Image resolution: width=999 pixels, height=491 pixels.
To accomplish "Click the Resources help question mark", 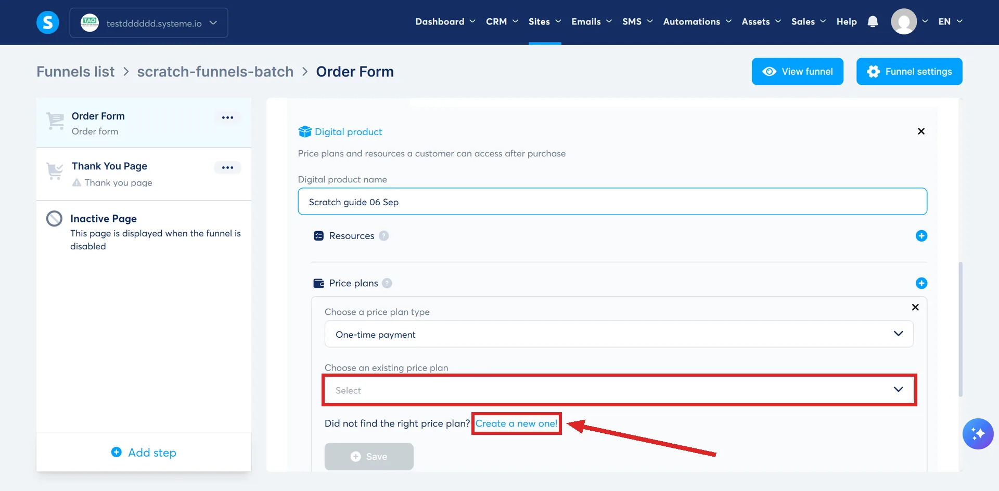I will pos(383,236).
